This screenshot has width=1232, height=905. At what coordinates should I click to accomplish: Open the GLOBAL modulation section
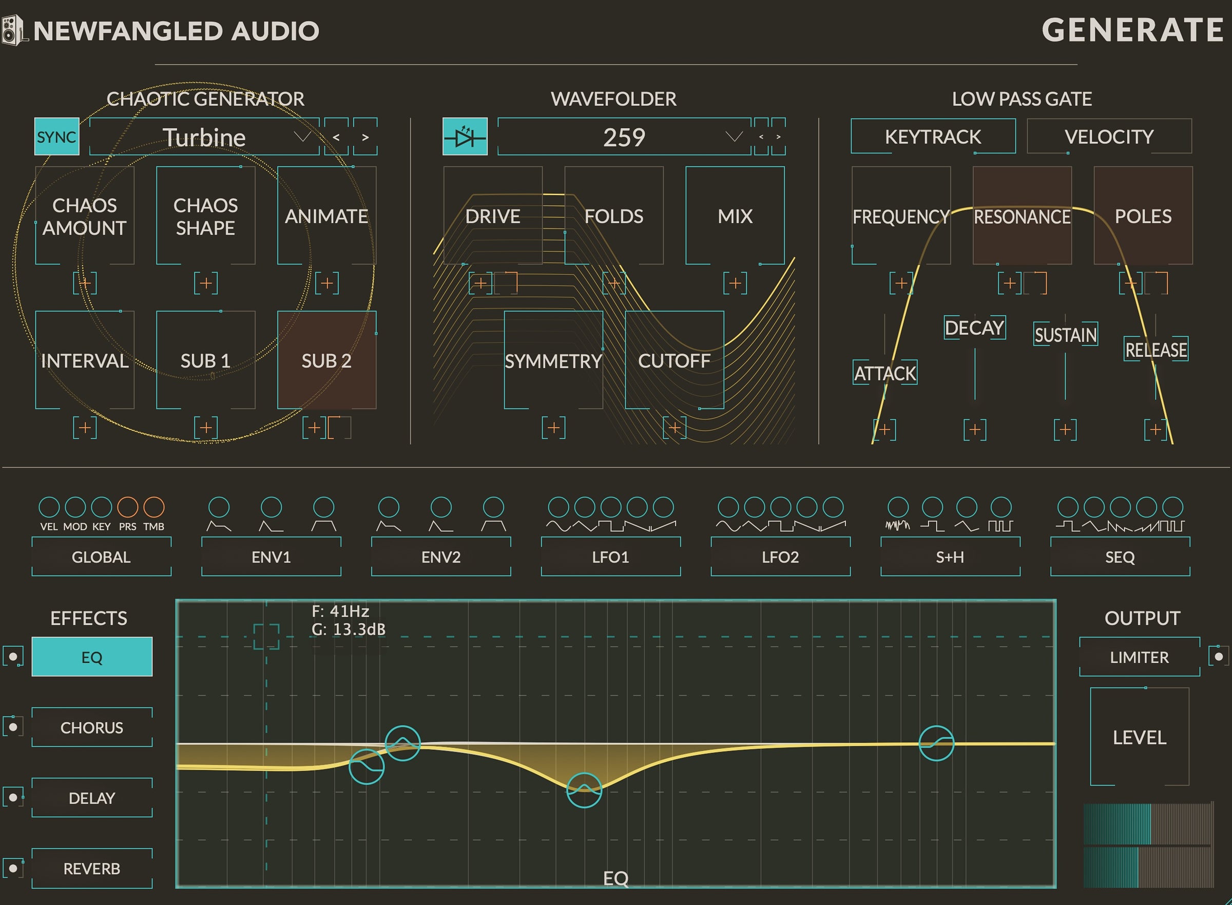[x=101, y=556]
